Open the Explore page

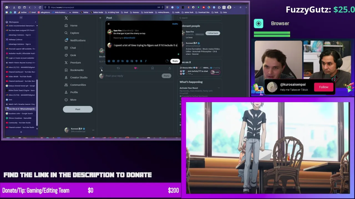(x=72, y=33)
